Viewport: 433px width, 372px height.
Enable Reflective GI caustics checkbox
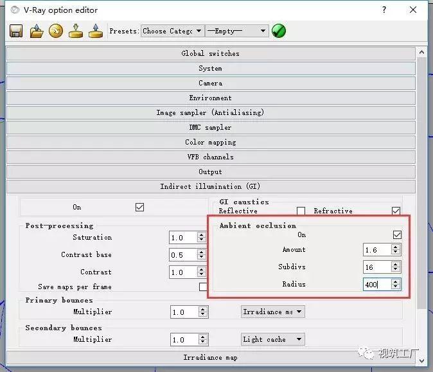click(301, 211)
